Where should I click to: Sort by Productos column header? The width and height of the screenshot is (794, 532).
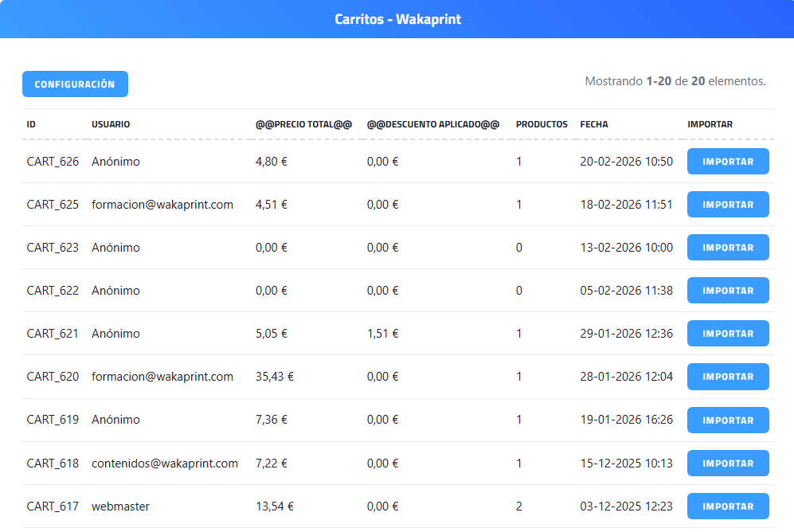click(x=542, y=124)
